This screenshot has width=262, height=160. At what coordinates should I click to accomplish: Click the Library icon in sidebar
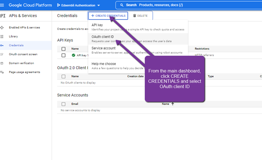pyautogui.click(x=2, y=37)
